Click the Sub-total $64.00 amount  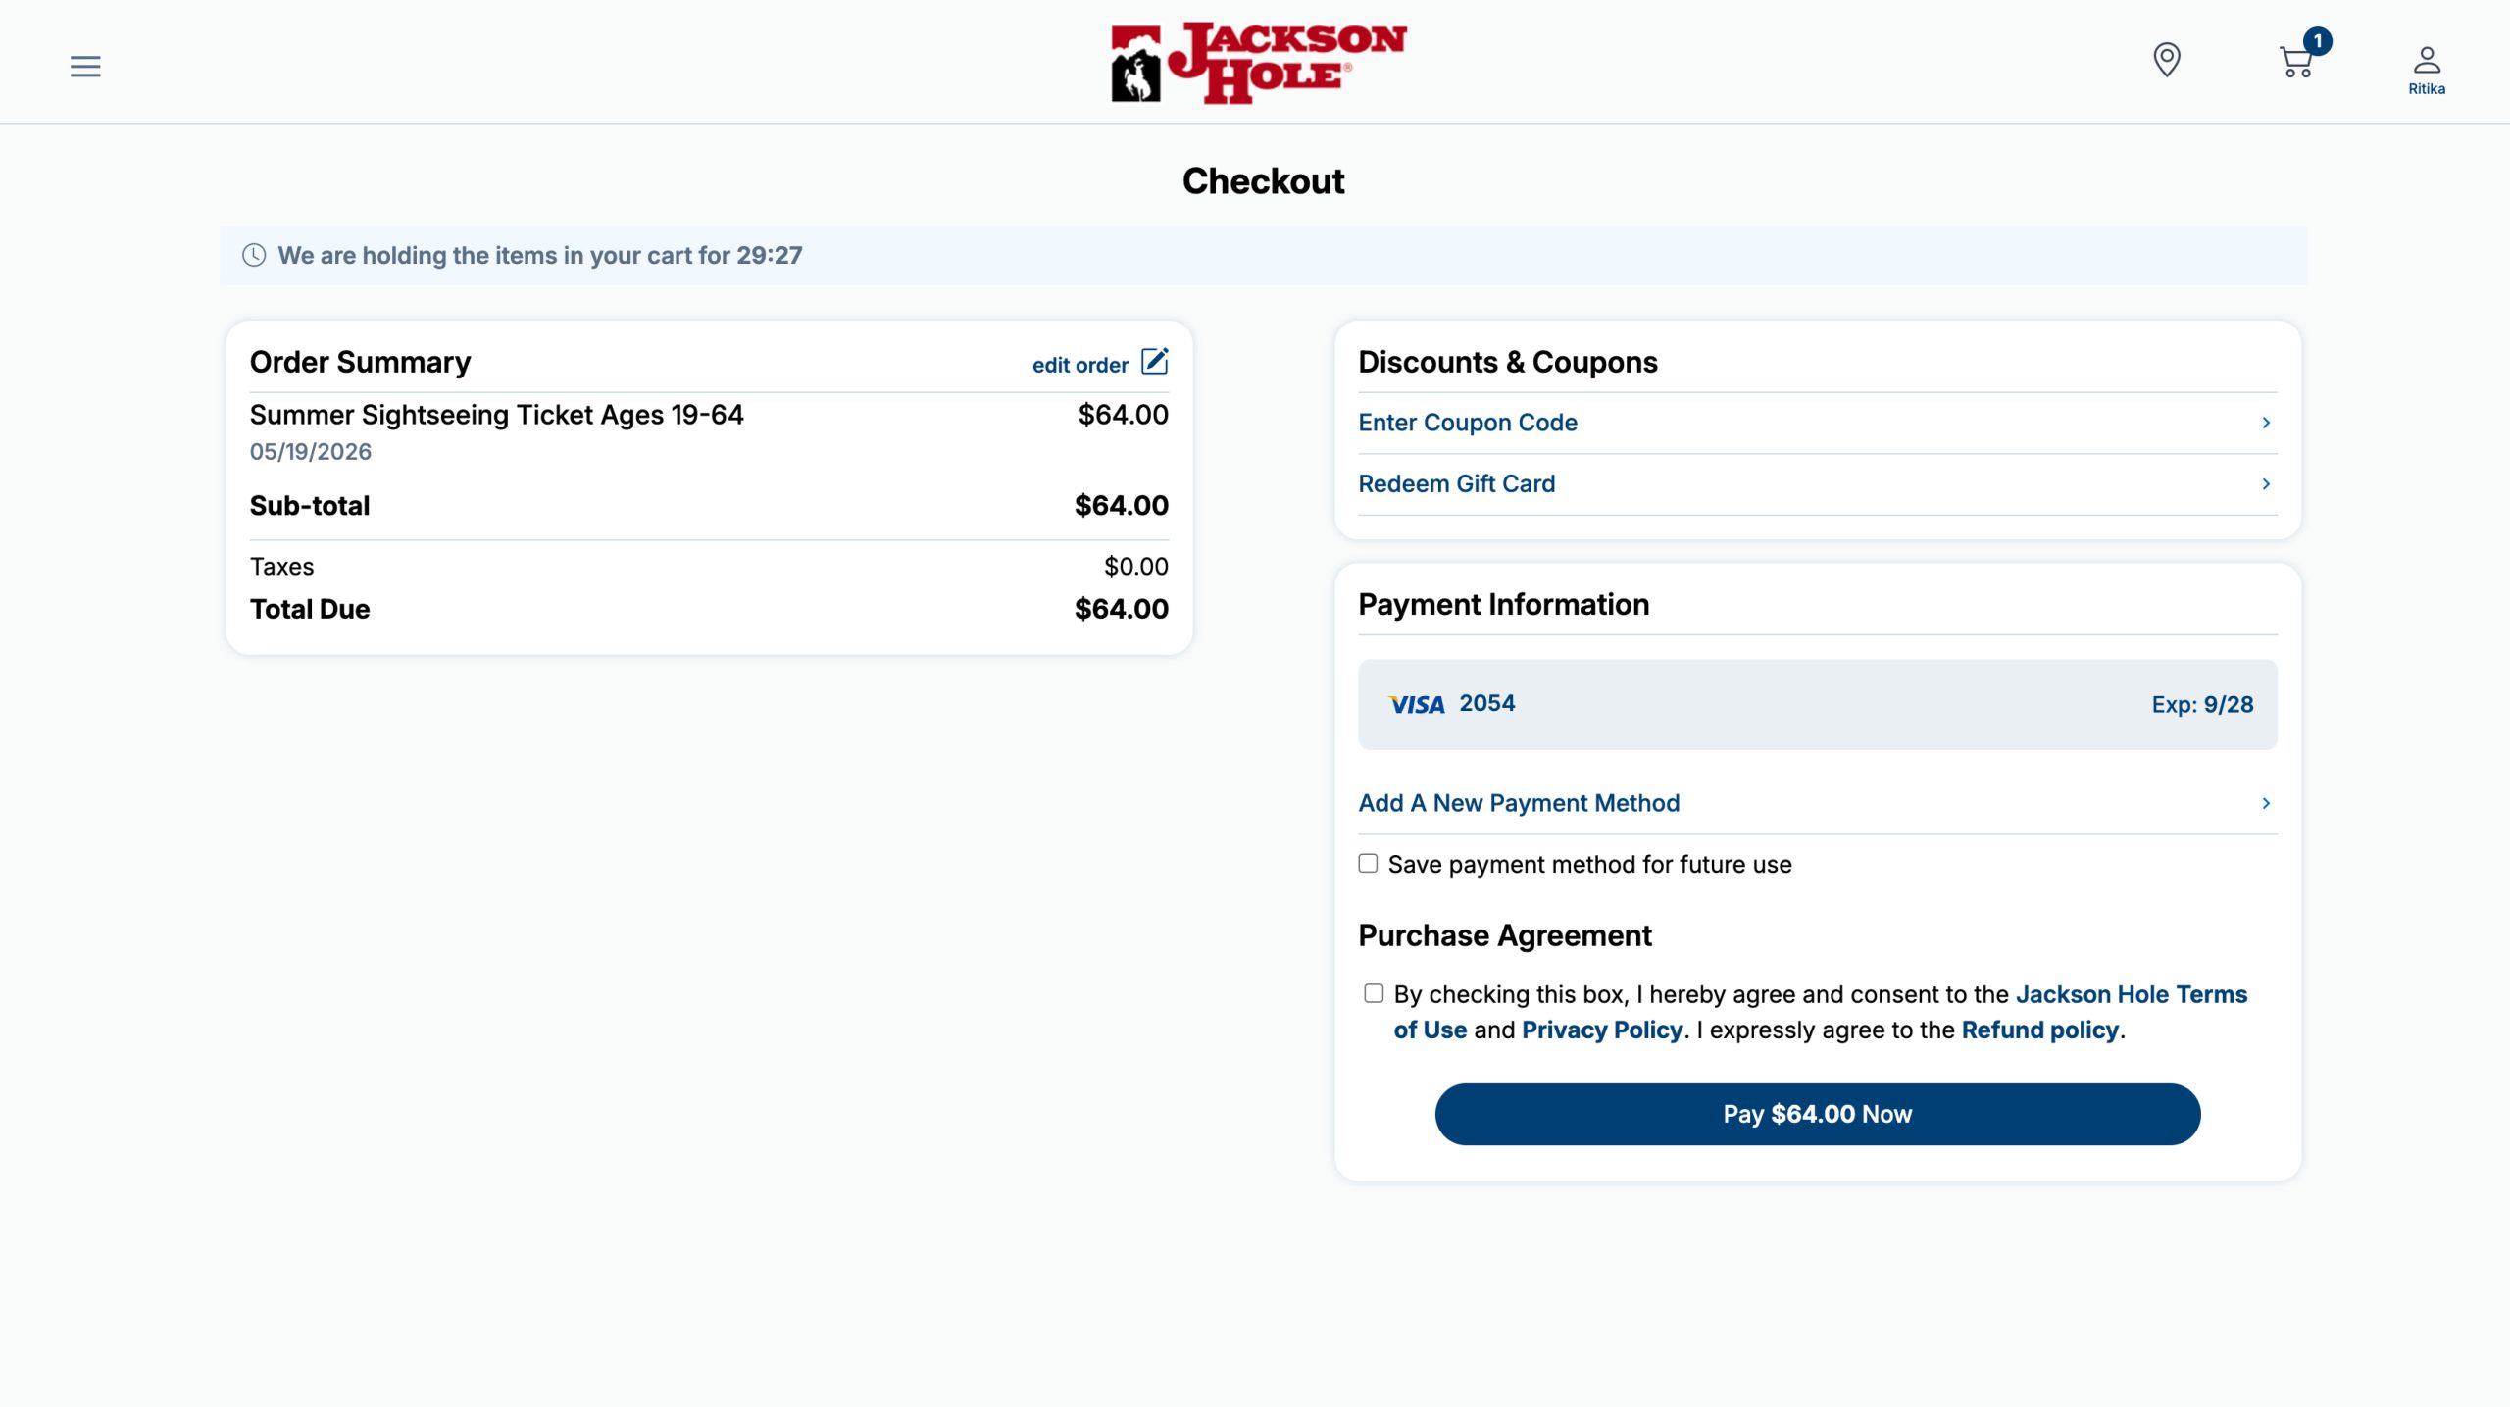tap(1121, 505)
